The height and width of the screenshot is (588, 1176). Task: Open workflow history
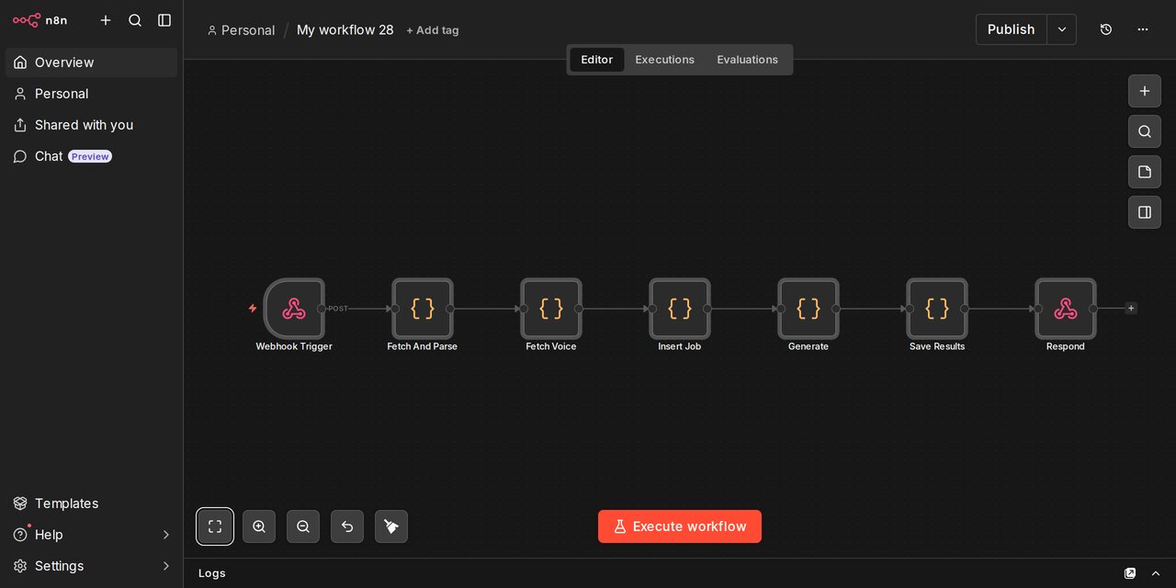point(1106,29)
